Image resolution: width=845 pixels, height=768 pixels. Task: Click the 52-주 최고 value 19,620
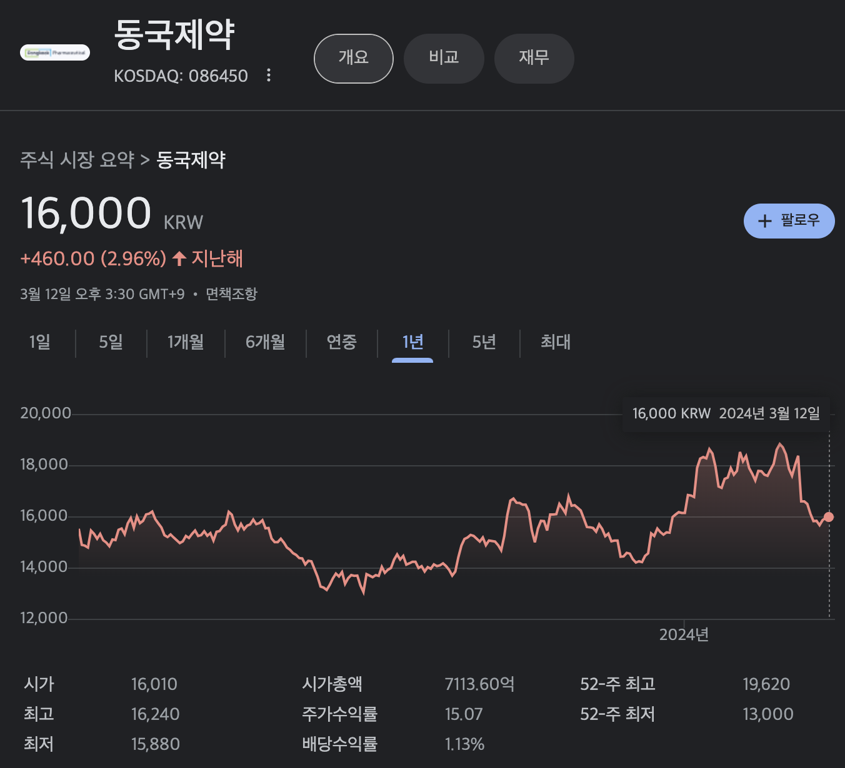(766, 684)
